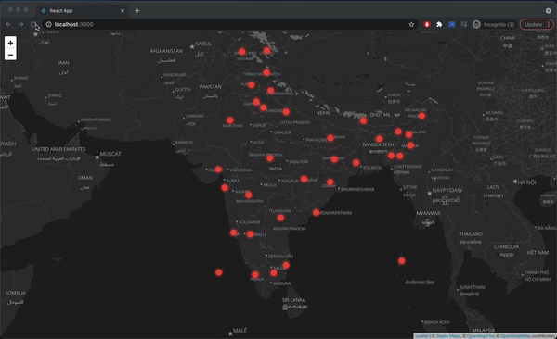Click the marker above Rajasthan label
Viewport: 557px width, 339px height.
click(230, 120)
